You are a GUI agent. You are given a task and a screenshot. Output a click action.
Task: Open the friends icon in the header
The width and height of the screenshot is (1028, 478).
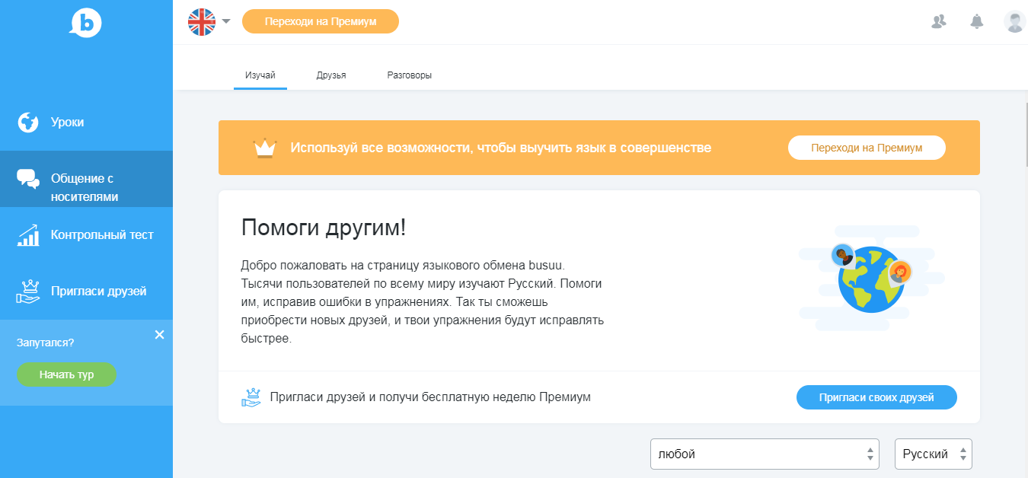[x=939, y=21]
